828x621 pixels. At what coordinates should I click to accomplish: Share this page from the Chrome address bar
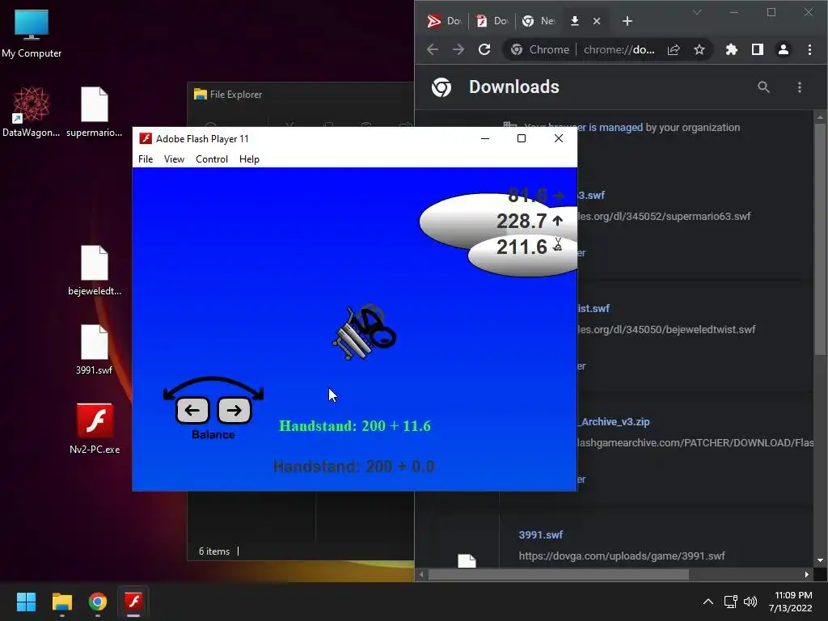(x=674, y=49)
